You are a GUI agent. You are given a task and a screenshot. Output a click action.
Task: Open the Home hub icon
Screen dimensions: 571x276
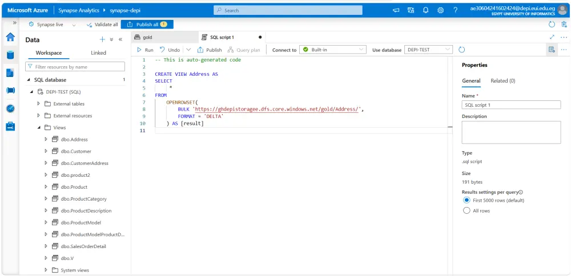click(x=10, y=36)
